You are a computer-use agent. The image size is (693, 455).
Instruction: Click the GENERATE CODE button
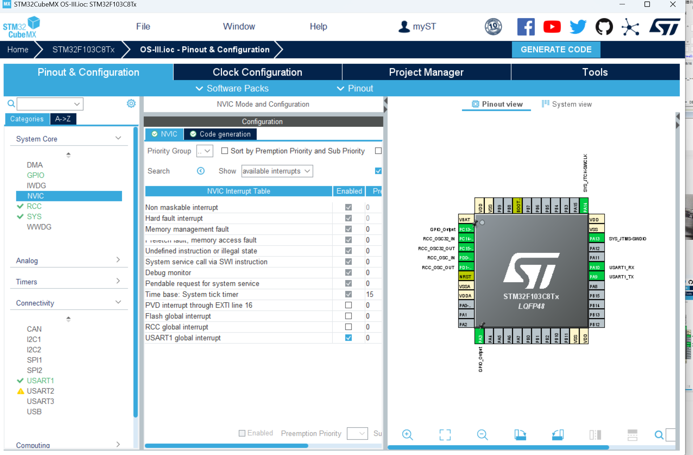tap(556, 50)
